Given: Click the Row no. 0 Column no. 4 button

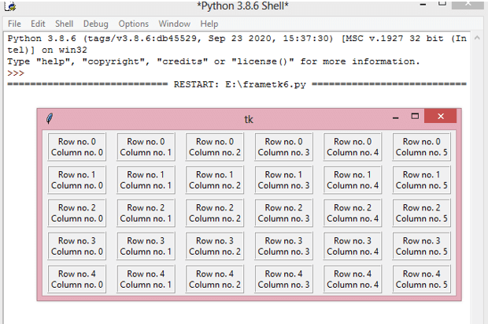Looking at the screenshot, I should tap(353, 147).
